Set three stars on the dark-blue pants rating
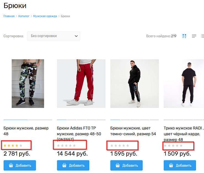The width and height of the screenshot is (204, 173). tap(120, 145)
